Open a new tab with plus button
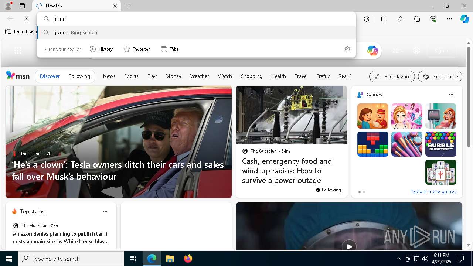The image size is (473, 266). coord(129,6)
